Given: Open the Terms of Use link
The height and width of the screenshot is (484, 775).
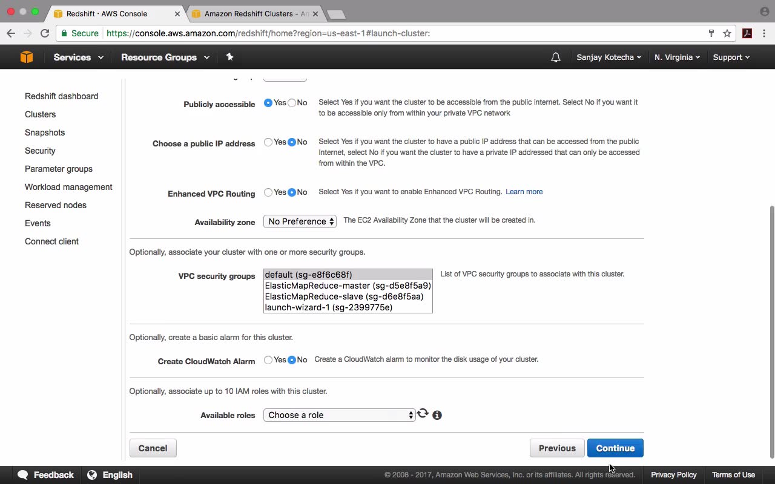Looking at the screenshot, I should [733, 475].
